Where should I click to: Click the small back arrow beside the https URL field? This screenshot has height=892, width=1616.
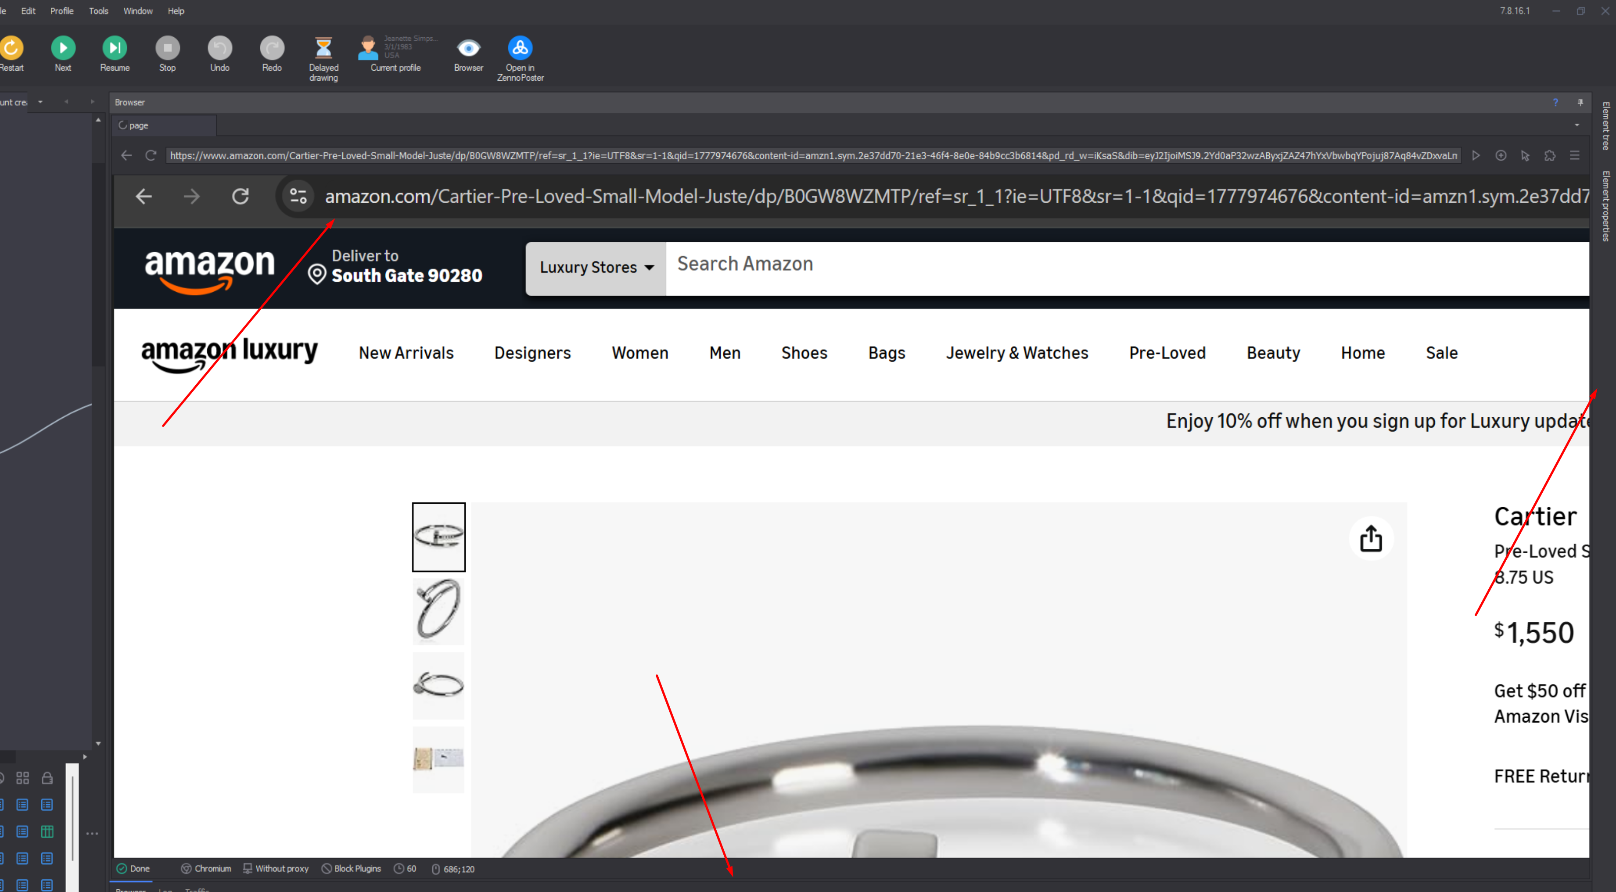pyautogui.click(x=126, y=156)
